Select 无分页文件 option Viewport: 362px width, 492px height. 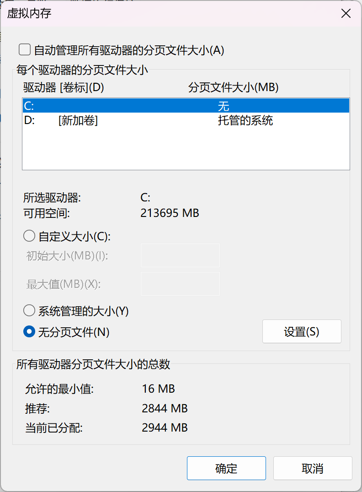coord(29,332)
